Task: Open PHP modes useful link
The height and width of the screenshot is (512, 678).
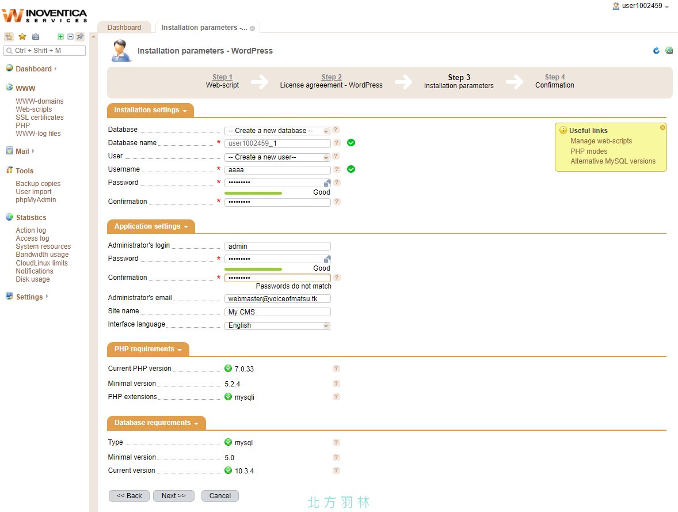Action: (588, 151)
